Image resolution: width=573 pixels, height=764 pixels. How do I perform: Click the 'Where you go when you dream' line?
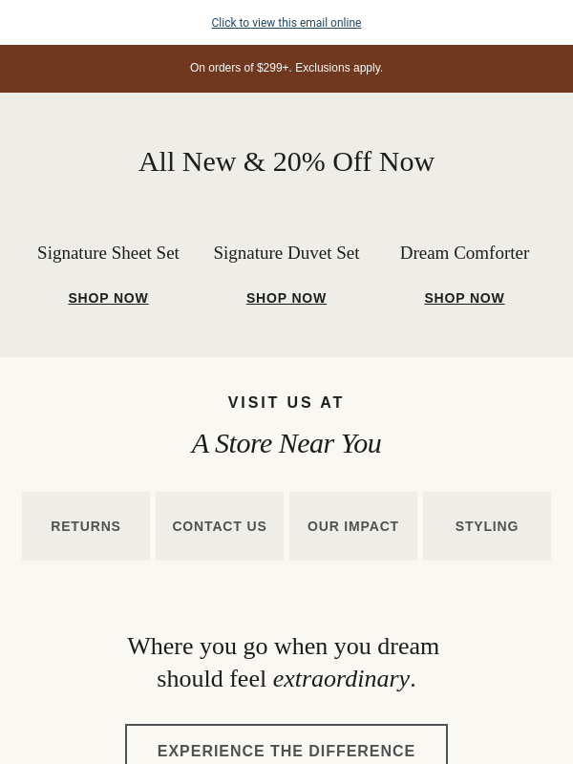point(284,646)
